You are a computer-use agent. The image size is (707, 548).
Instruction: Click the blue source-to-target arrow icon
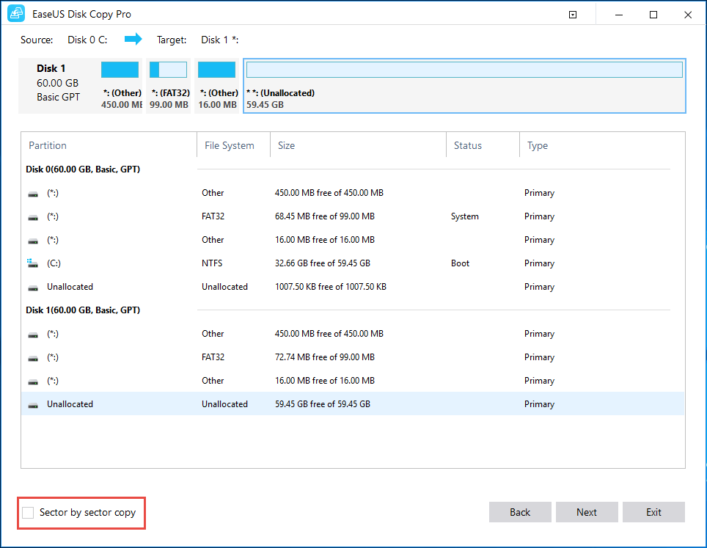click(133, 39)
